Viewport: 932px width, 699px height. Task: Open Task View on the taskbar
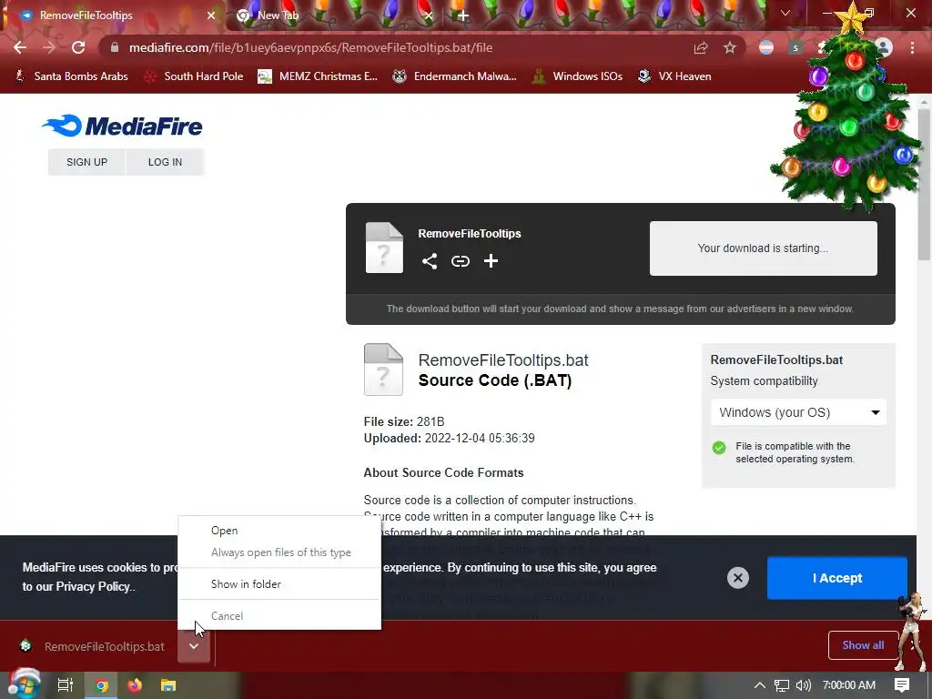(65, 685)
